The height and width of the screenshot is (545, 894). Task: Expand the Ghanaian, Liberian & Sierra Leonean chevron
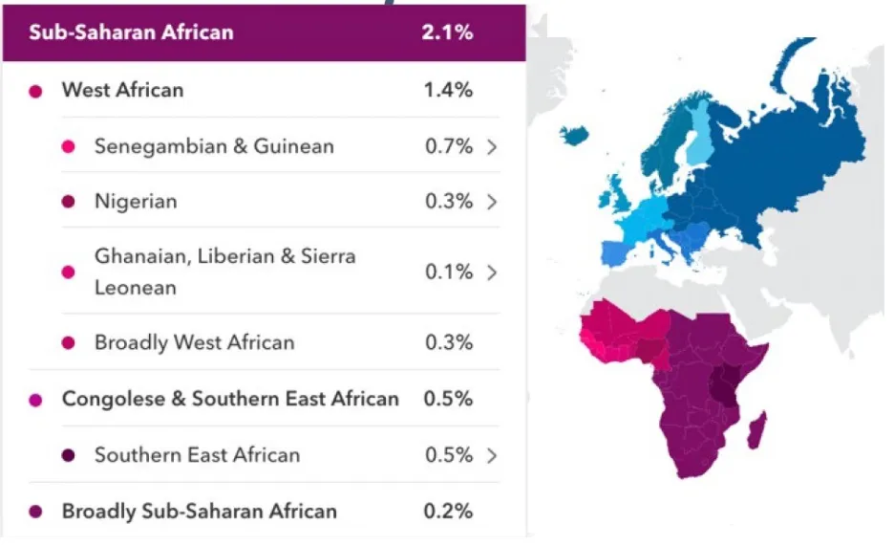click(x=492, y=272)
